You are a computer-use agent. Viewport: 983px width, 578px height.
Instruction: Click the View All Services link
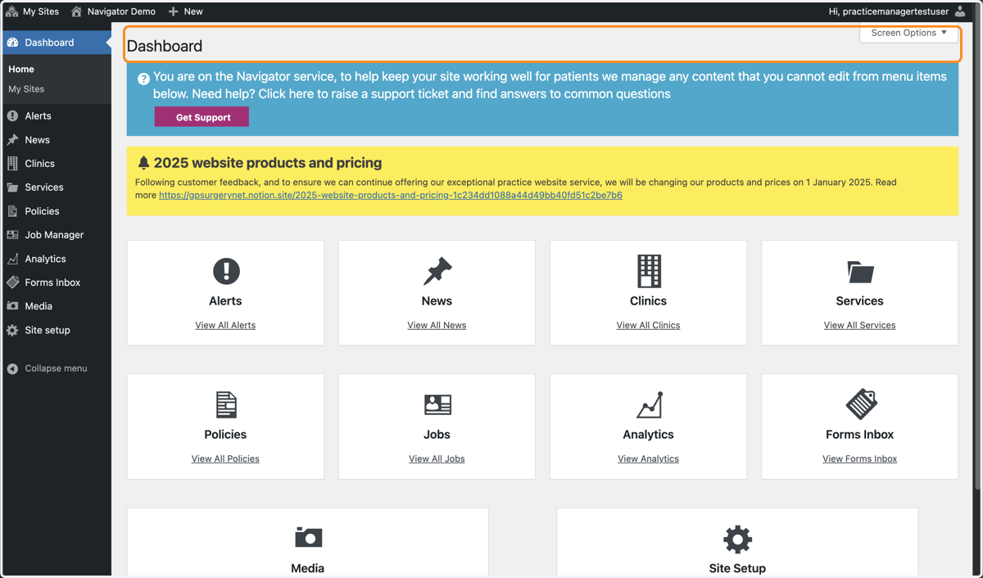pyautogui.click(x=859, y=325)
